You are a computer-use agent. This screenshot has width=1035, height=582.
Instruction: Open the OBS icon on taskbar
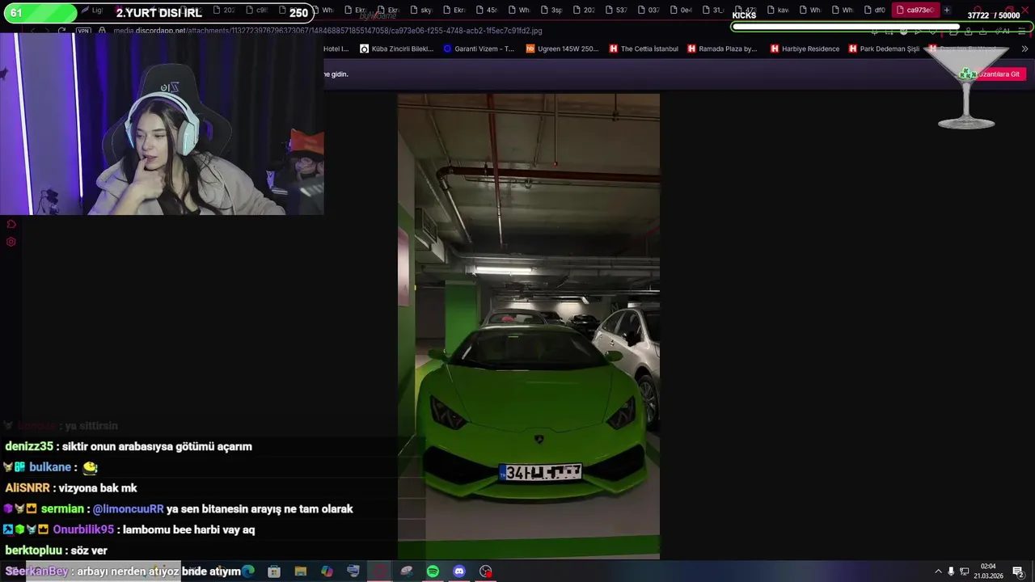[x=486, y=571]
